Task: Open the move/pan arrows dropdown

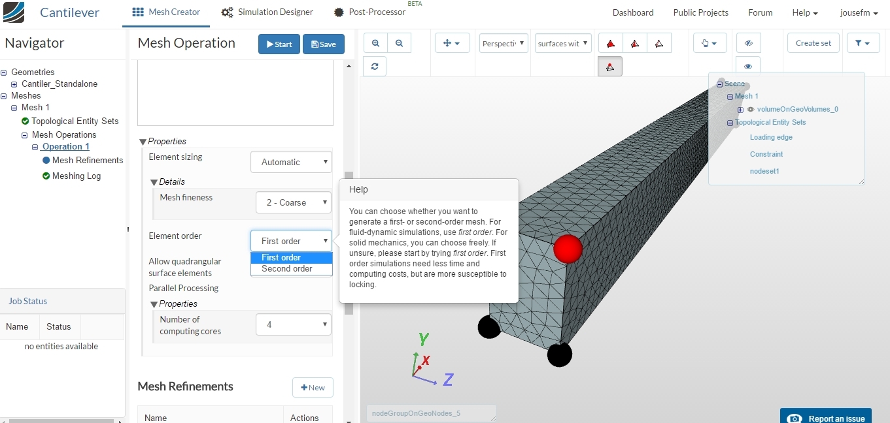Action: pyautogui.click(x=452, y=44)
